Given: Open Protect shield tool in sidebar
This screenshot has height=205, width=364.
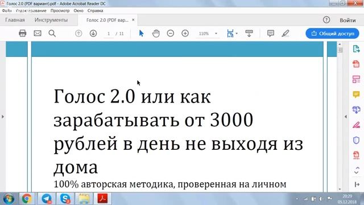Looking at the screenshot, I should pos(356,140).
